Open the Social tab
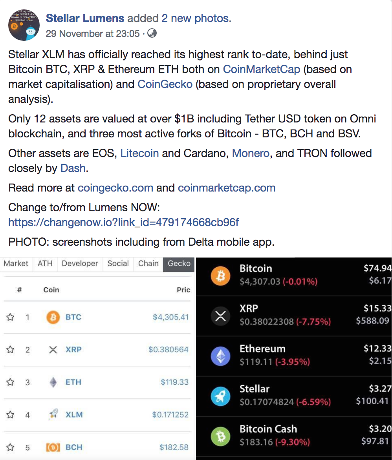The height and width of the screenshot is (460, 392). [118, 263]
